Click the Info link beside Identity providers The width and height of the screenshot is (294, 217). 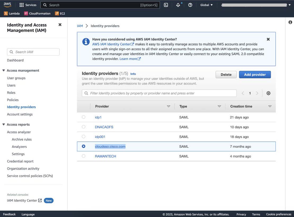(x=133, y=74)
